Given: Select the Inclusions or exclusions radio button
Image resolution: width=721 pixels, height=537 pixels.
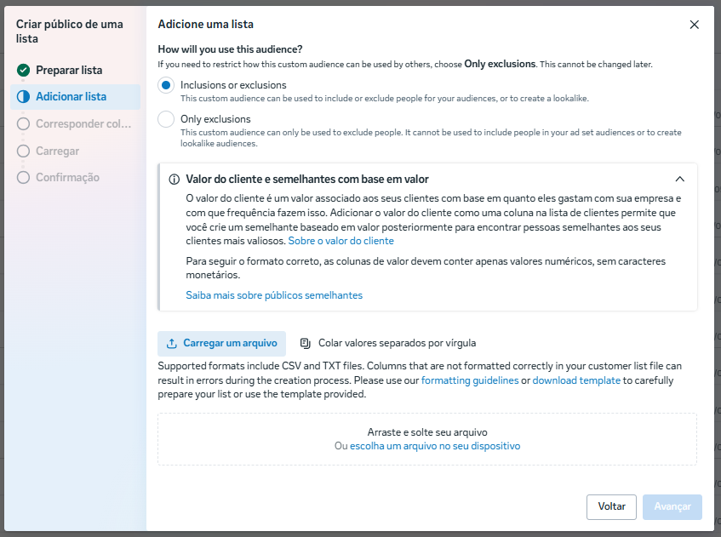Looking at the screenshot, I should [166, 85].
